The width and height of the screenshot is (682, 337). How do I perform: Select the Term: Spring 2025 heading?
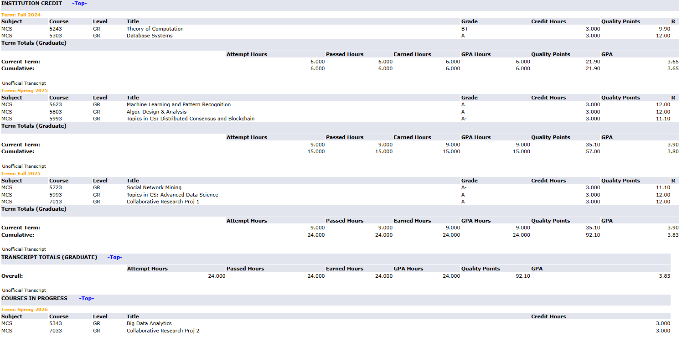pos(24,90)
